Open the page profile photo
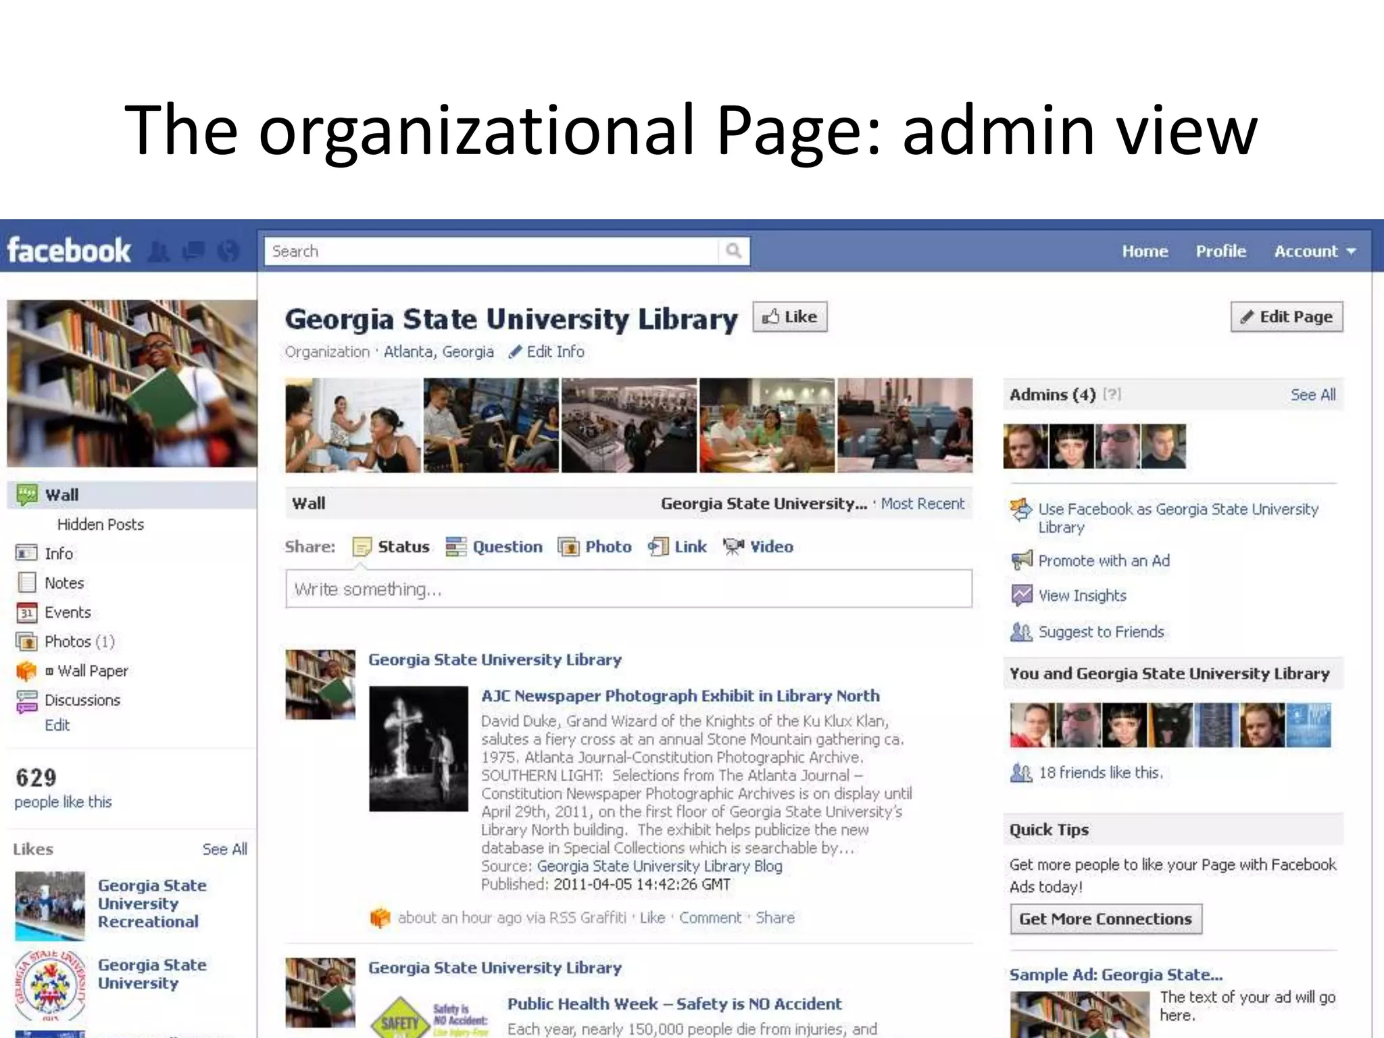Screen dimensions: 1384x1038 (132, 383)
